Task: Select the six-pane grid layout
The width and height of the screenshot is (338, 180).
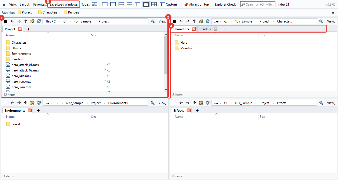Action: 154,4
